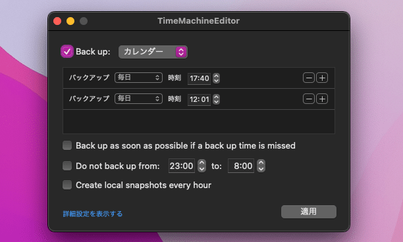Uncheck the Back up checkbox
403x242 pixels.
click(67, 51)
